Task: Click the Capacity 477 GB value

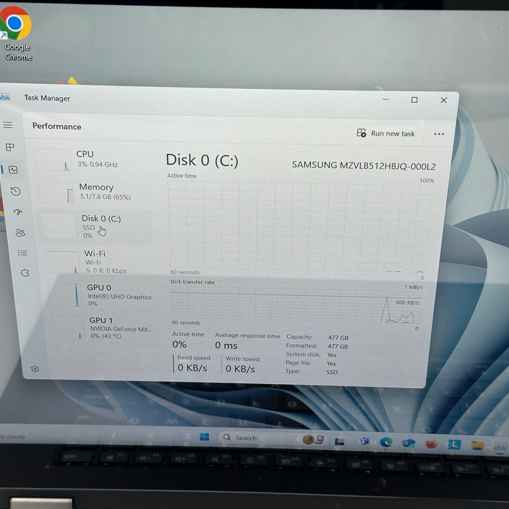Action: click(338, 338)
